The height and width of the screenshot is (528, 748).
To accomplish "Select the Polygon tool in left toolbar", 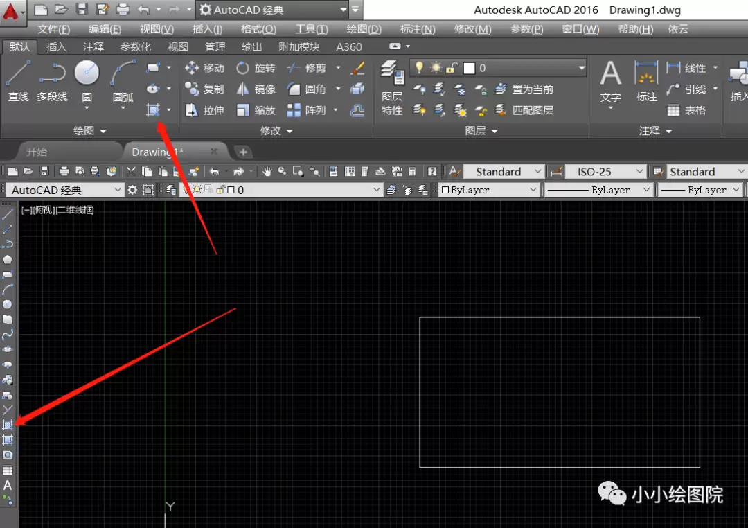I will 8,259.
